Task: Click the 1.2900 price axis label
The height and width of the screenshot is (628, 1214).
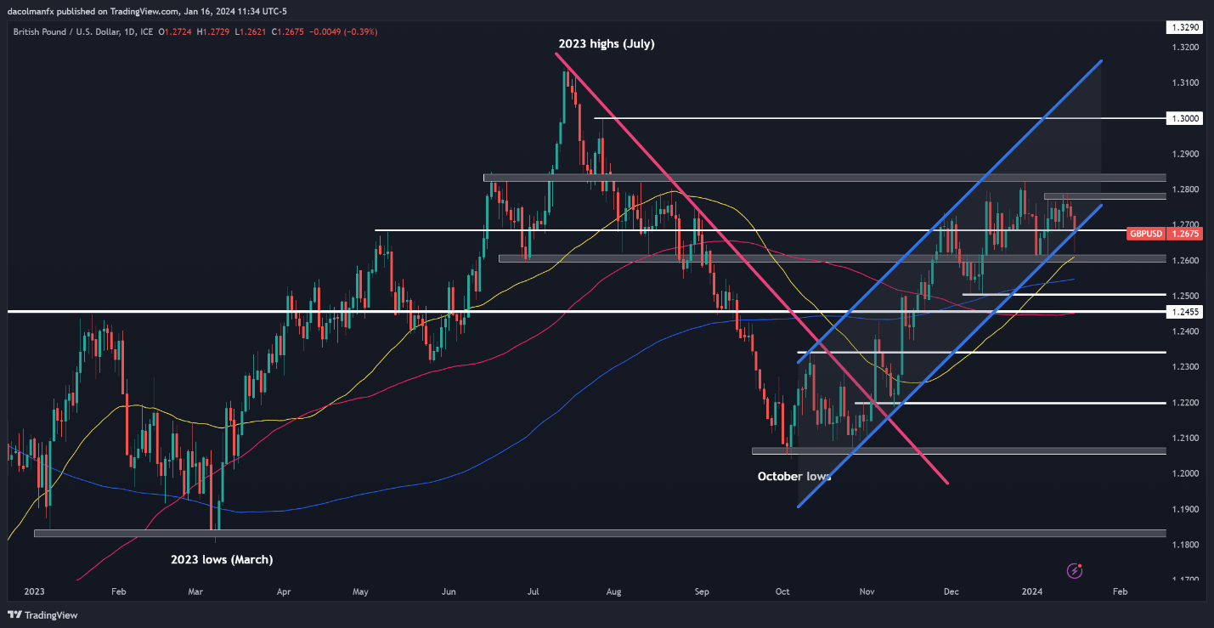Action: [1184, 154]
